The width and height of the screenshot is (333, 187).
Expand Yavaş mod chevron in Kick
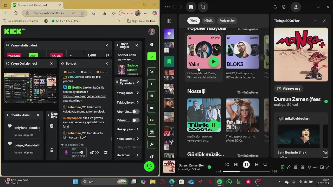[x=138, y=93]
